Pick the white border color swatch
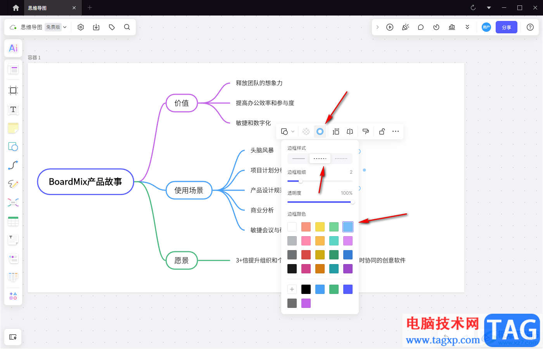The image size is (543, 349). coord(292,227)
